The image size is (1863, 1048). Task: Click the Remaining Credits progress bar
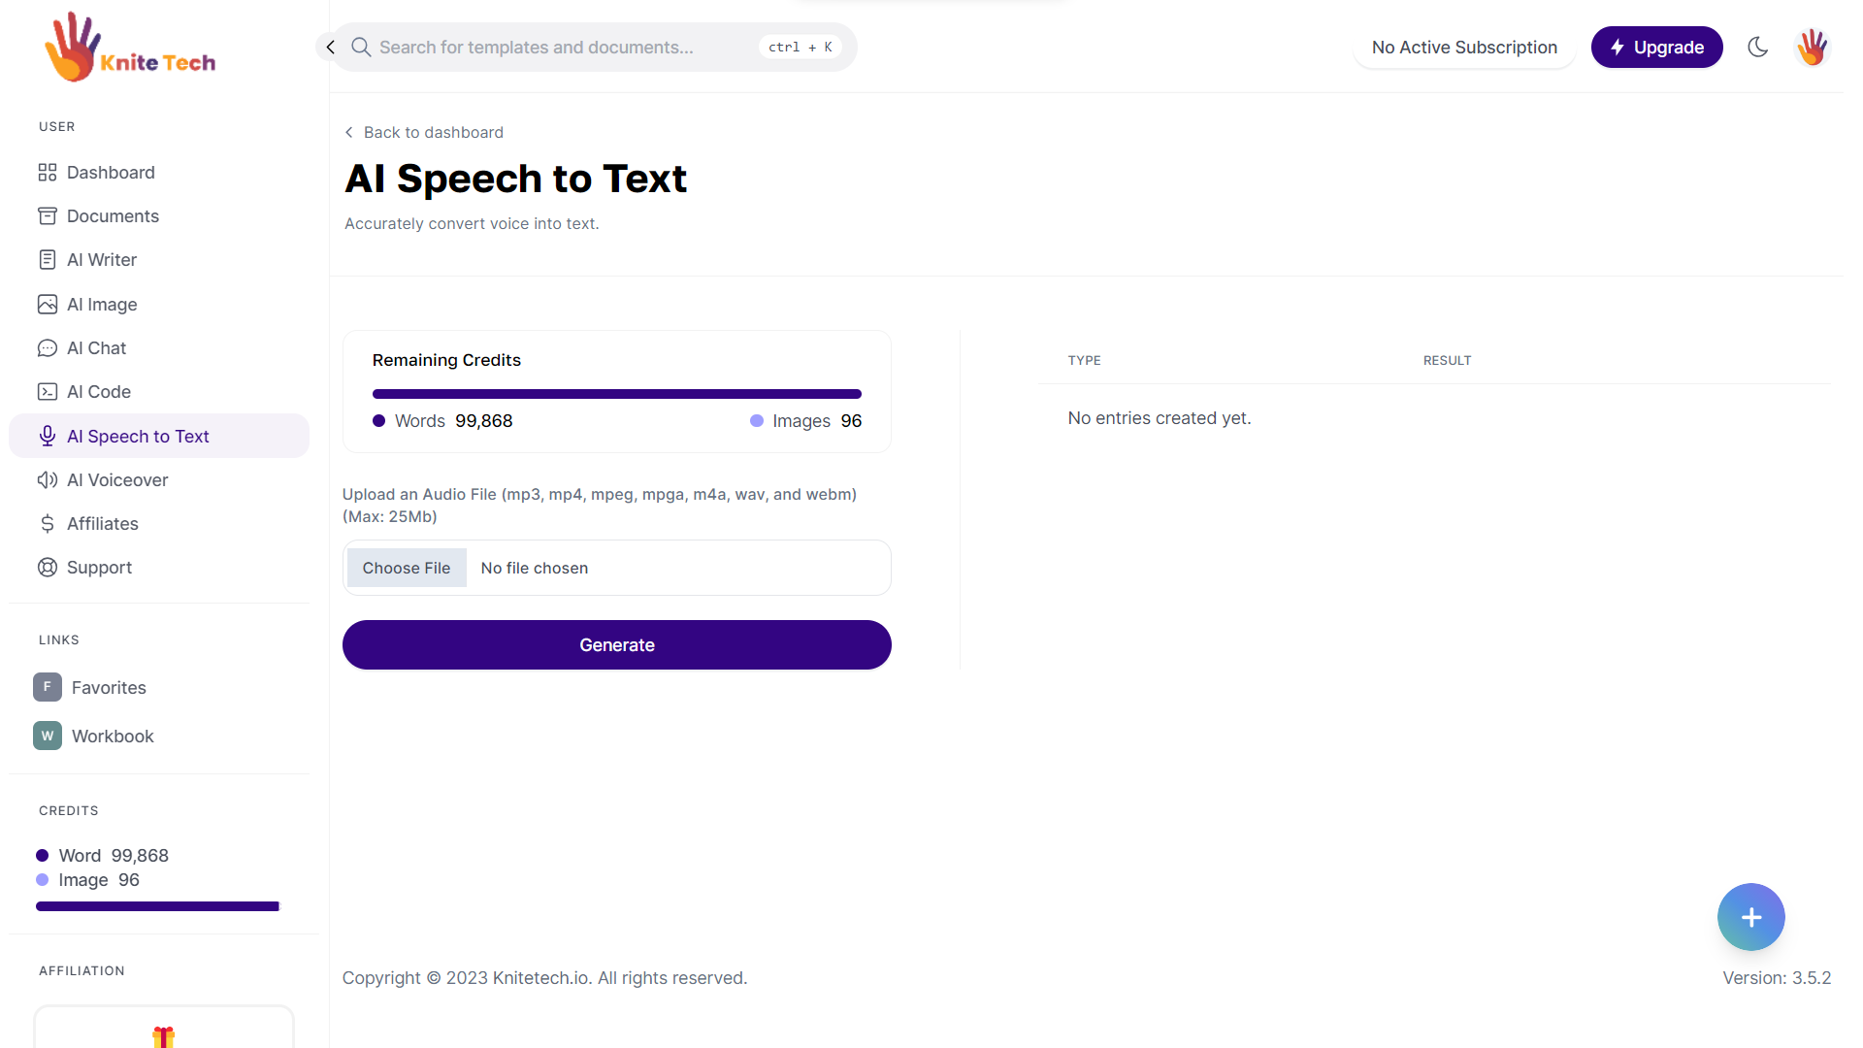[x=616, y=394]
